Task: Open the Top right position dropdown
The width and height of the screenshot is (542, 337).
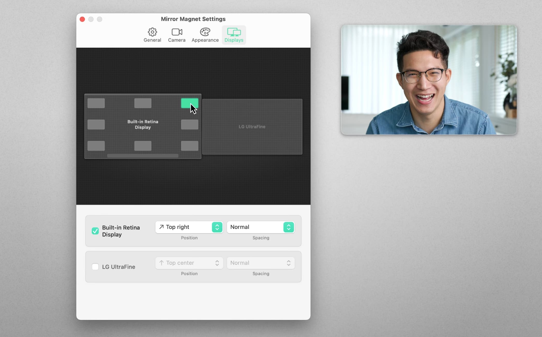Action: tap(189, 227)
